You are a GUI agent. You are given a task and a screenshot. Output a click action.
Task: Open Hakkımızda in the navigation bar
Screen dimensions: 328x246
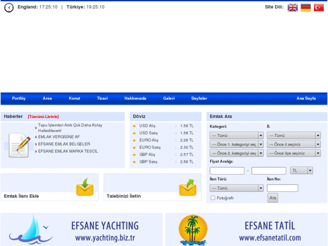[x=135, y=98]
